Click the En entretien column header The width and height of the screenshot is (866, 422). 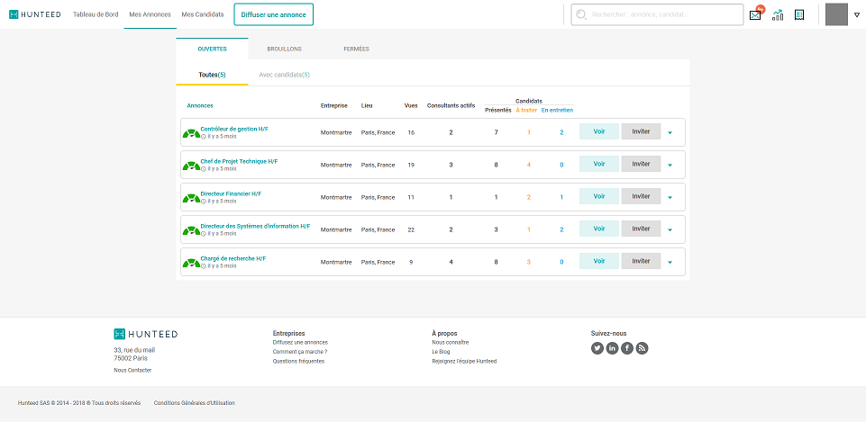tap(557, 111)
